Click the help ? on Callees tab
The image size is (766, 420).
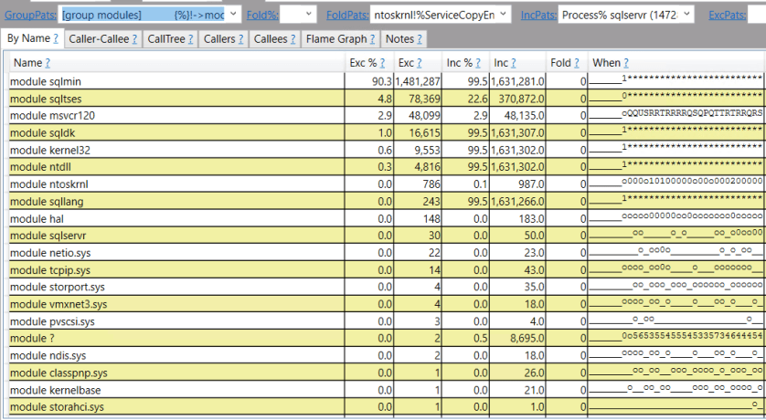click(293, 39)
